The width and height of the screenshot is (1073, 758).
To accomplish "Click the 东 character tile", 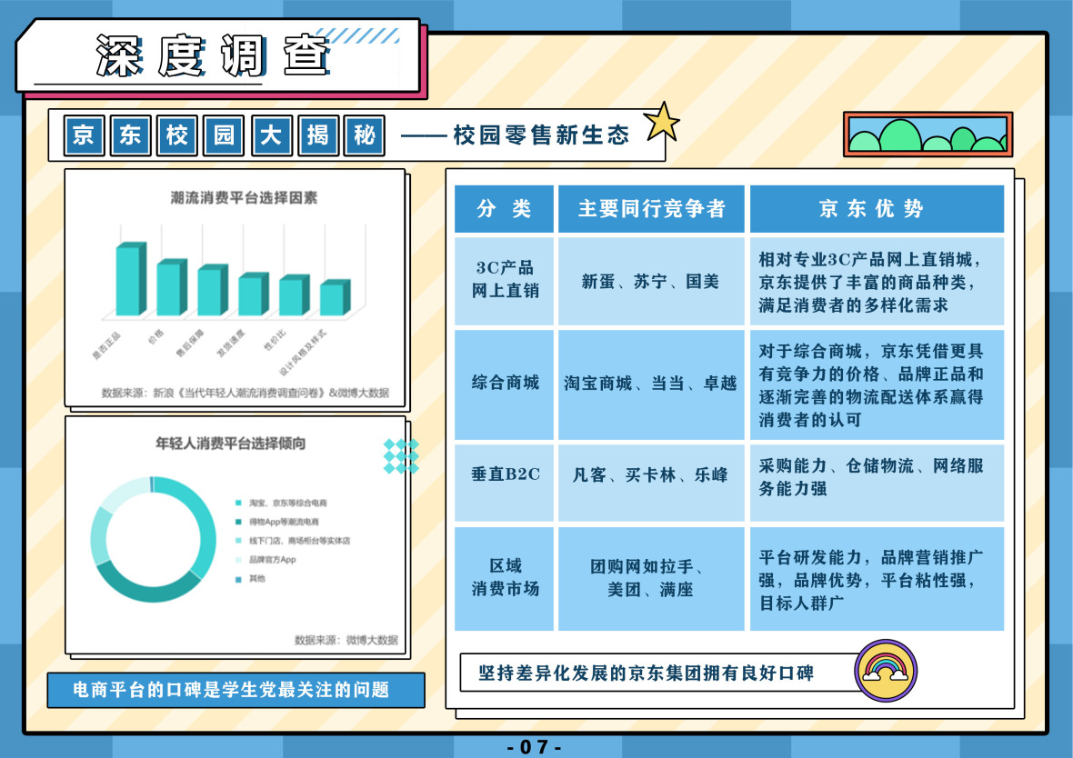I will tap(130, 135).
